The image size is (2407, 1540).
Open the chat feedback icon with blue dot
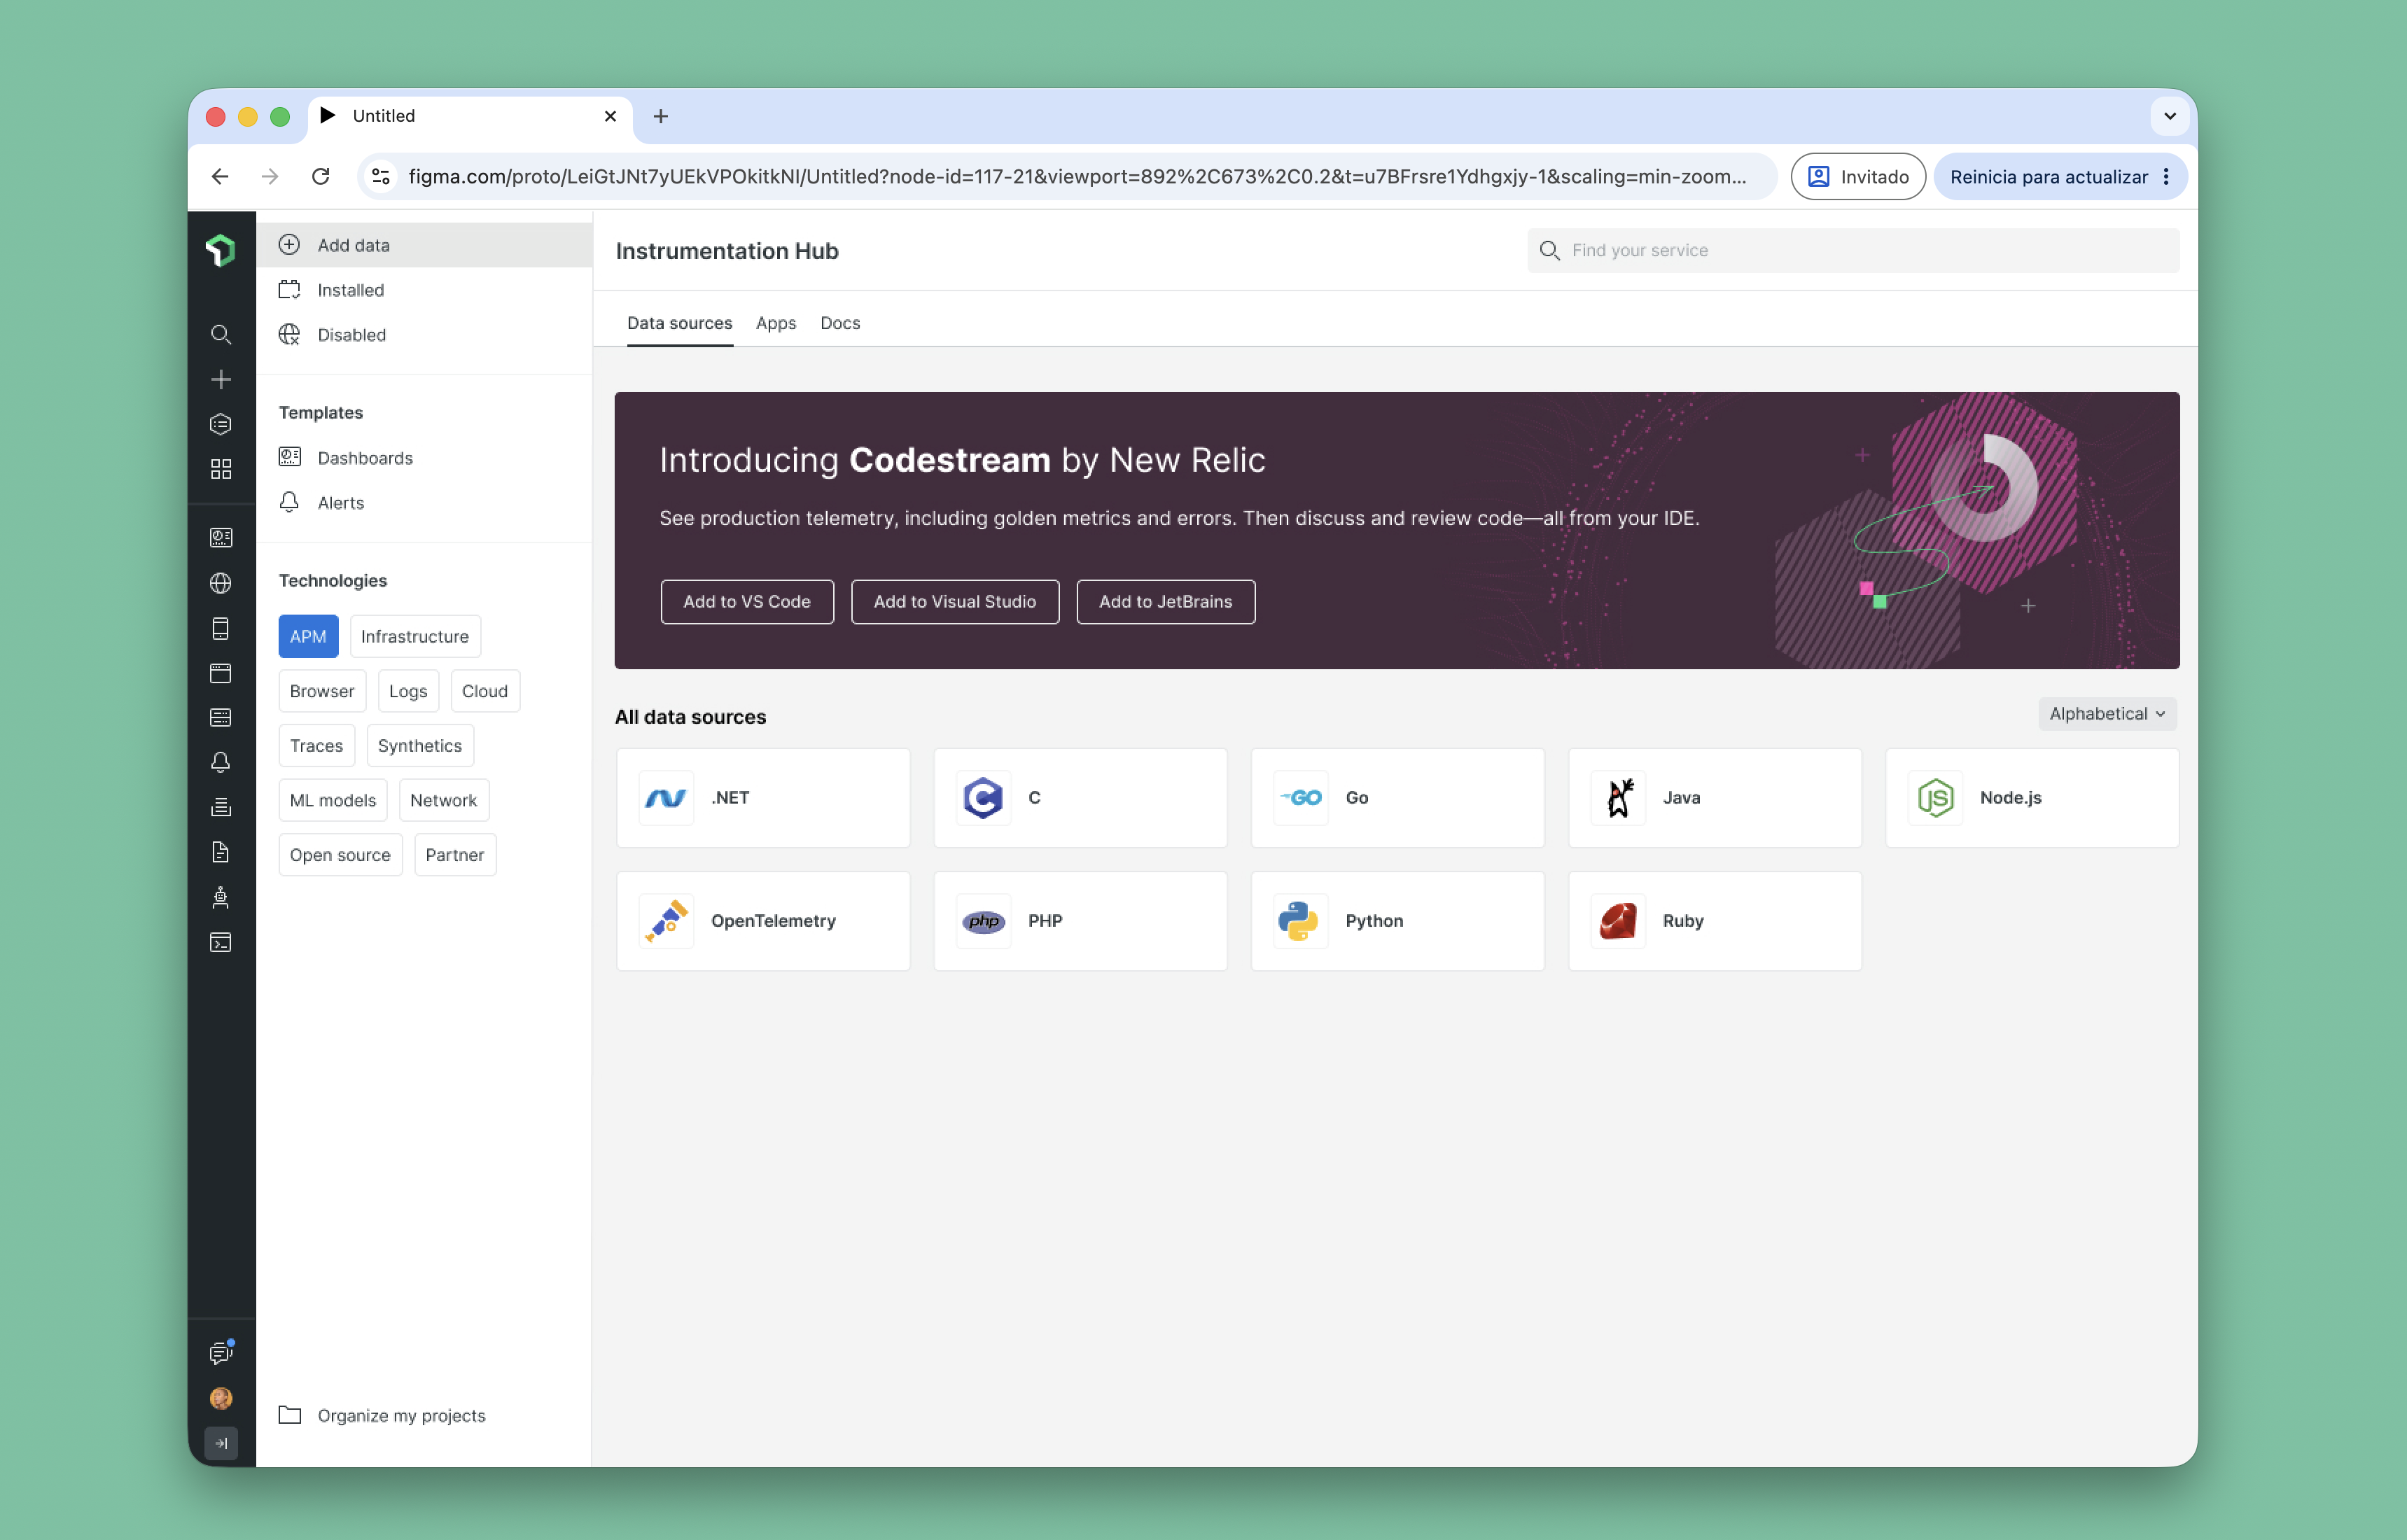[221, 1353]
